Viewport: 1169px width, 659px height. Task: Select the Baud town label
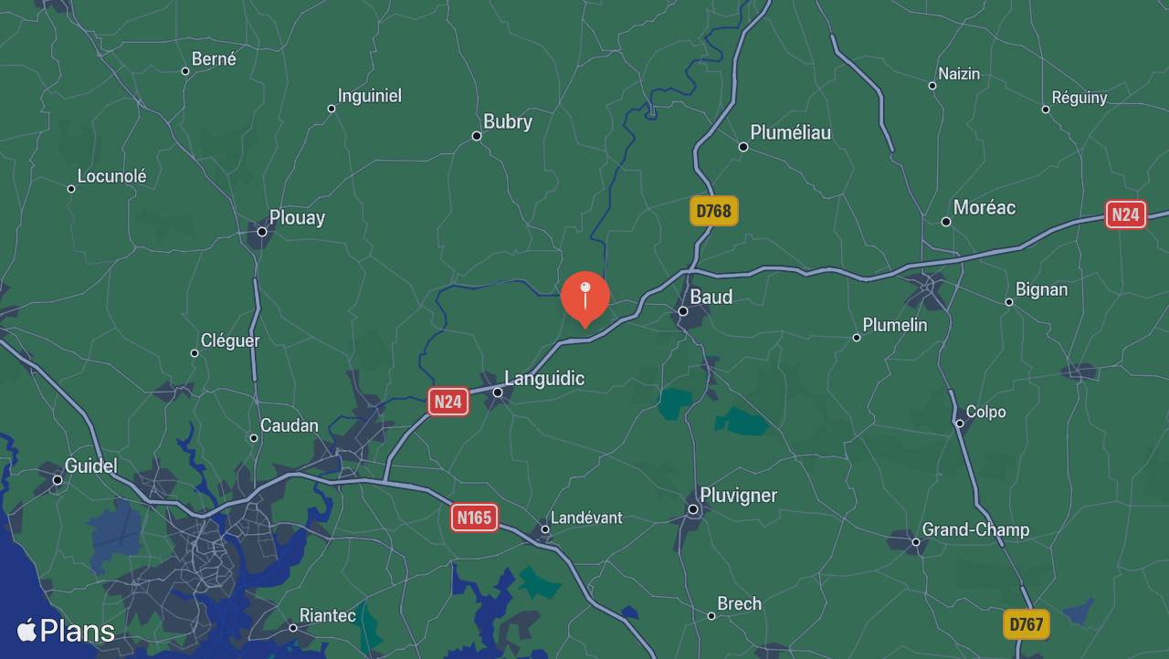point(711,297)
